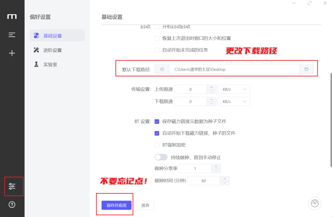Open the download speed unit KB/s dropdown

[x=233, y=101]
